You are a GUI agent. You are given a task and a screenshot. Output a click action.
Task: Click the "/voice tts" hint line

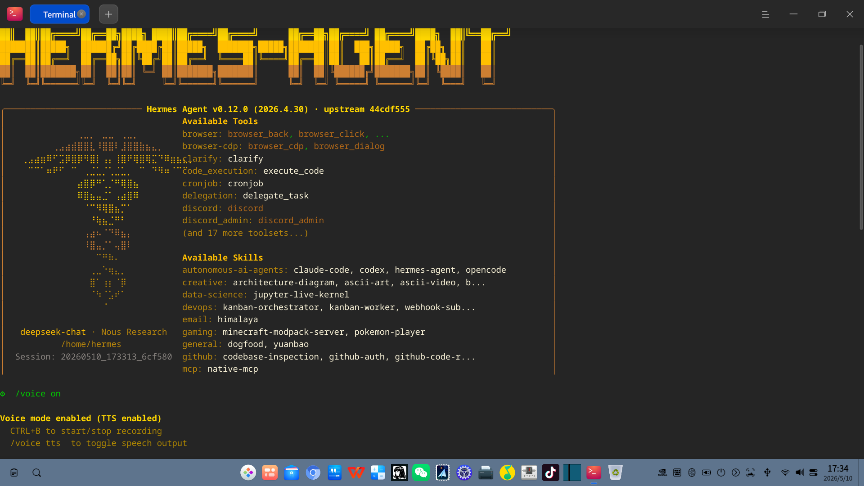99,443
